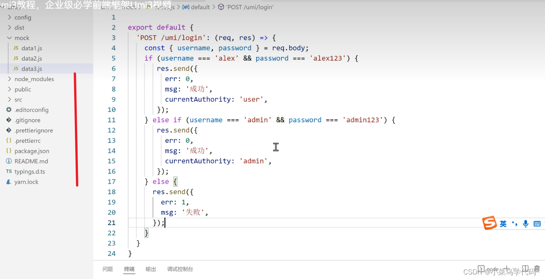Click 'POST /umi/login' text in breadcrumb

point(250,7)
